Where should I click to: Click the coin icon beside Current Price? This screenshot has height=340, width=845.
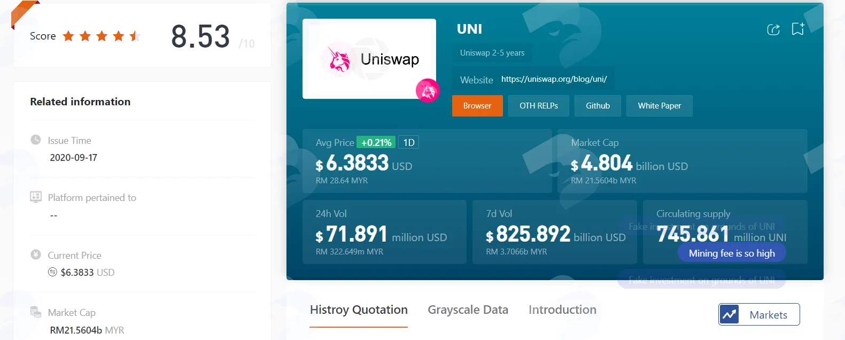coord(36,254)
